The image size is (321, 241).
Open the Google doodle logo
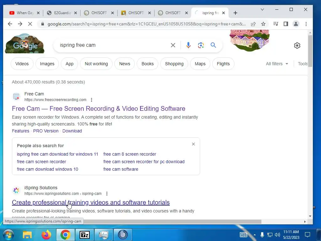[x=24, y=43]
